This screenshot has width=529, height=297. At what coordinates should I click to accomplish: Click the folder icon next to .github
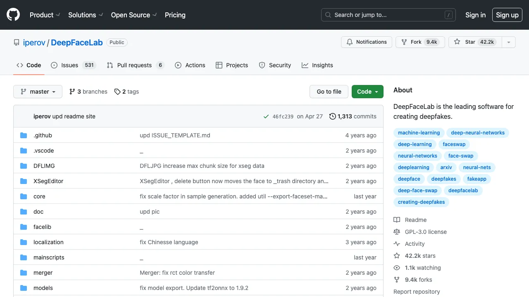tap(24, 135)
